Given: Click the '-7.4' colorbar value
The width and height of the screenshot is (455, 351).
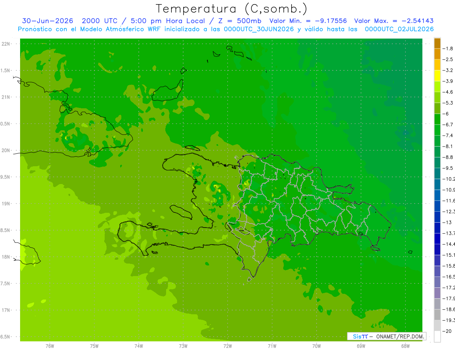Looking at the screenshot, I should [x=448, y=136].
